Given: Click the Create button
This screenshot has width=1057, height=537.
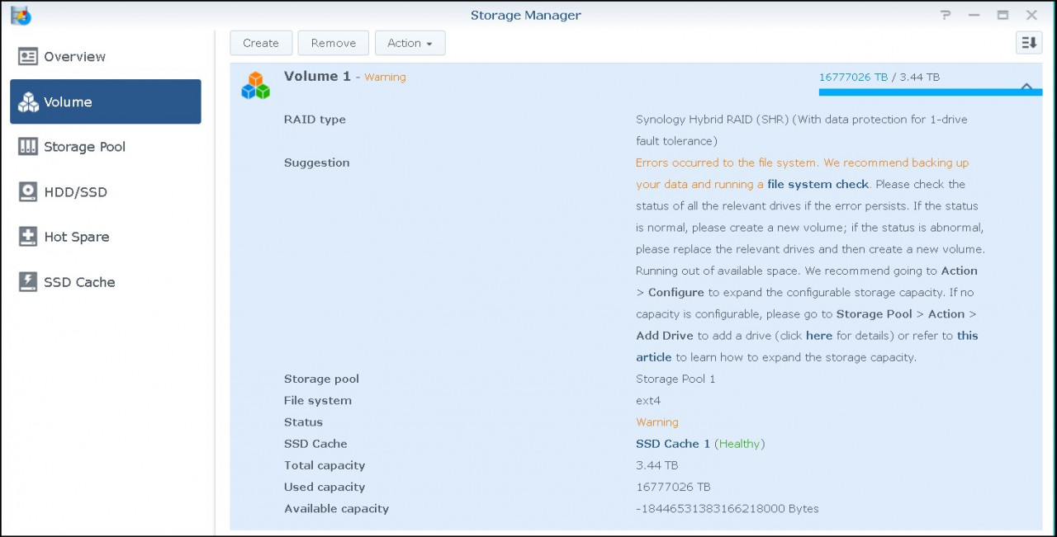Looking at the screenshot, I should point(261,43).
